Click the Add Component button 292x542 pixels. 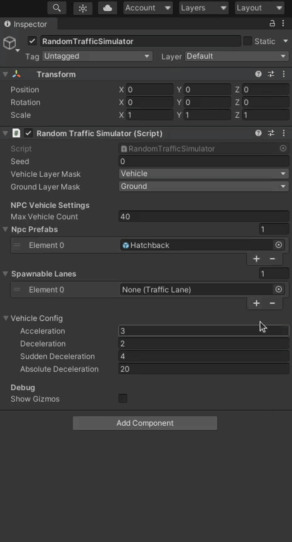click(145, 423)
